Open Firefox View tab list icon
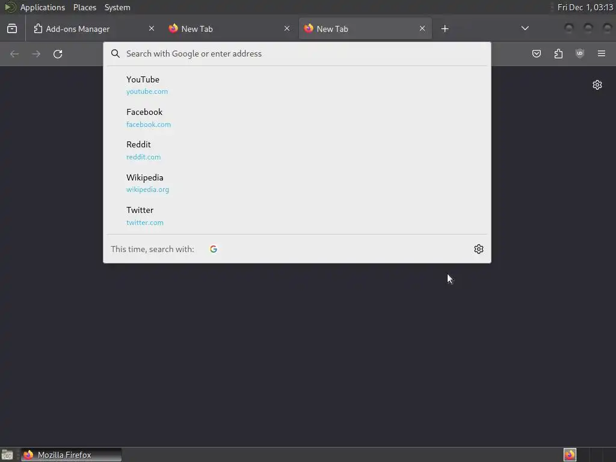 pos(12,29)
